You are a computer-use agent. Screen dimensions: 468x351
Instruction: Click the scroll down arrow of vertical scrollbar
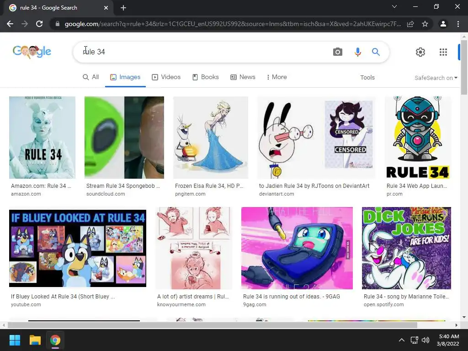tap(464, 317)
